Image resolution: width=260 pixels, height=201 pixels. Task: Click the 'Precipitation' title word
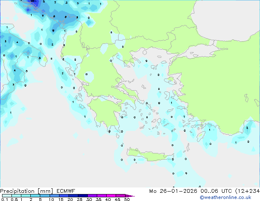point(17,191)
